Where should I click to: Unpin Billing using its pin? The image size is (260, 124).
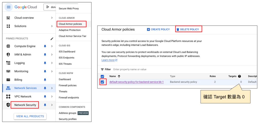(x=45, y=80)
